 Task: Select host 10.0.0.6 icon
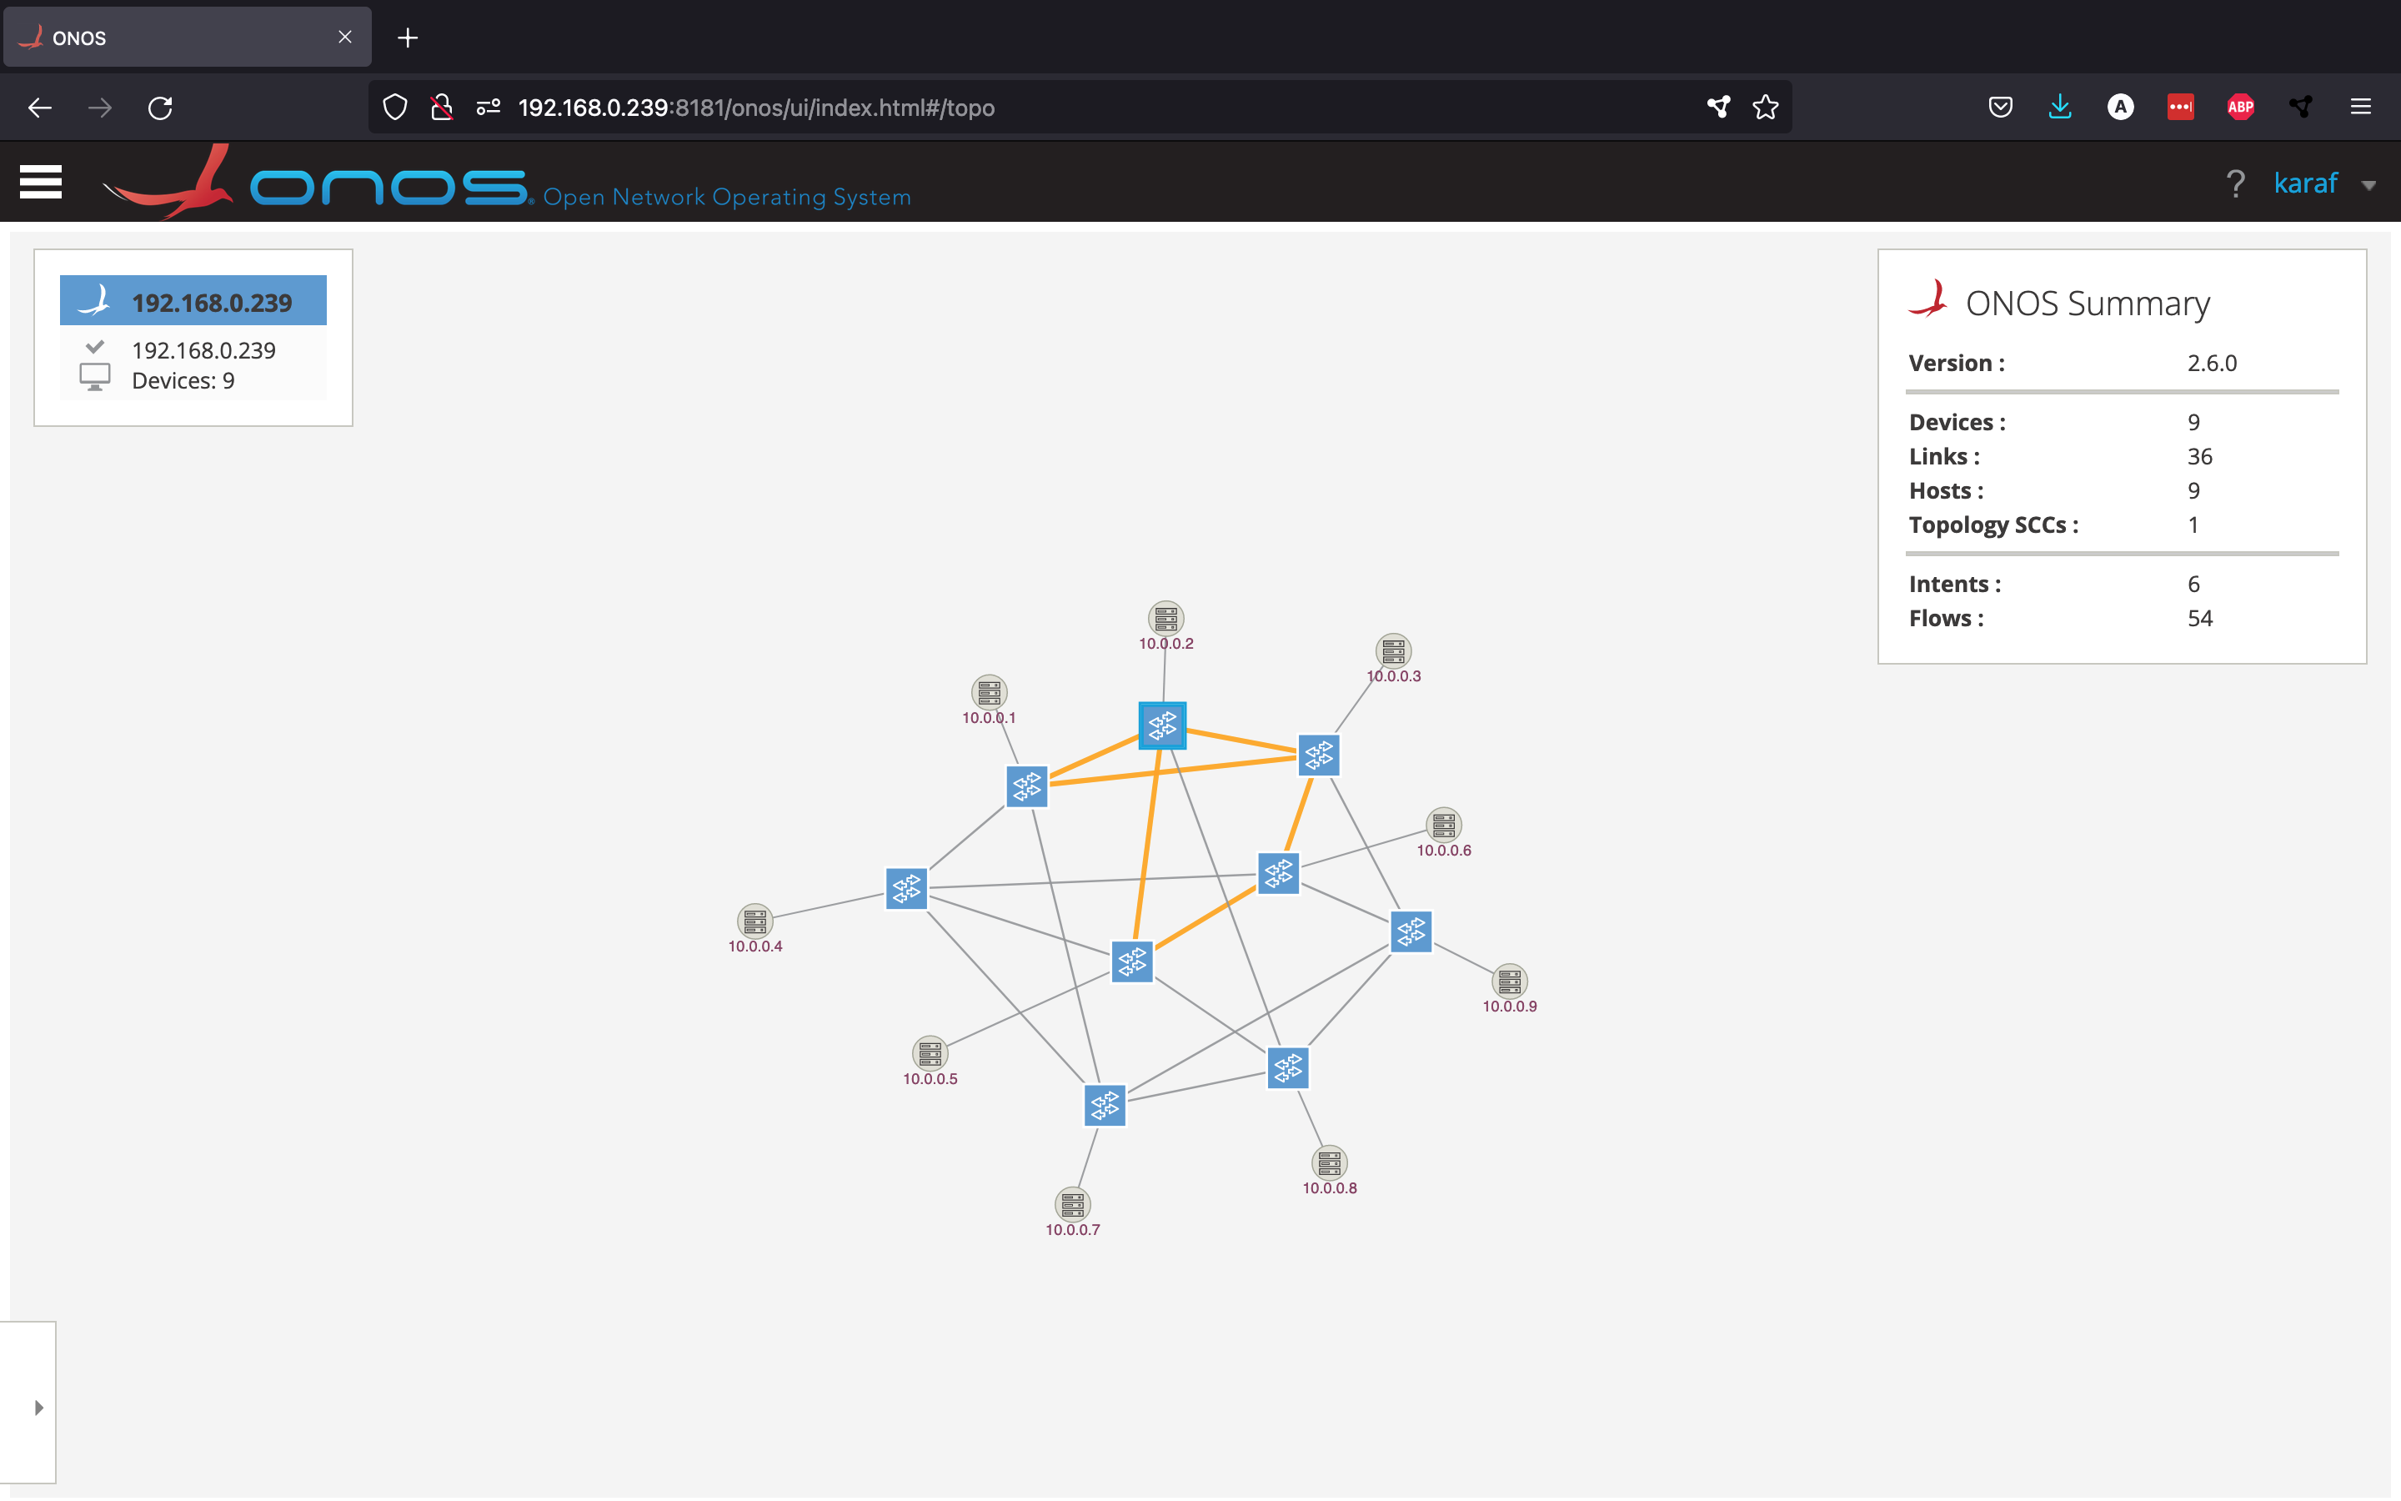(1444, 824)
